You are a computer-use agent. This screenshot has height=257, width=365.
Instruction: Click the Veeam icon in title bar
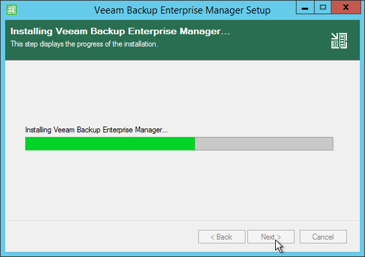(x=12, y=10)
